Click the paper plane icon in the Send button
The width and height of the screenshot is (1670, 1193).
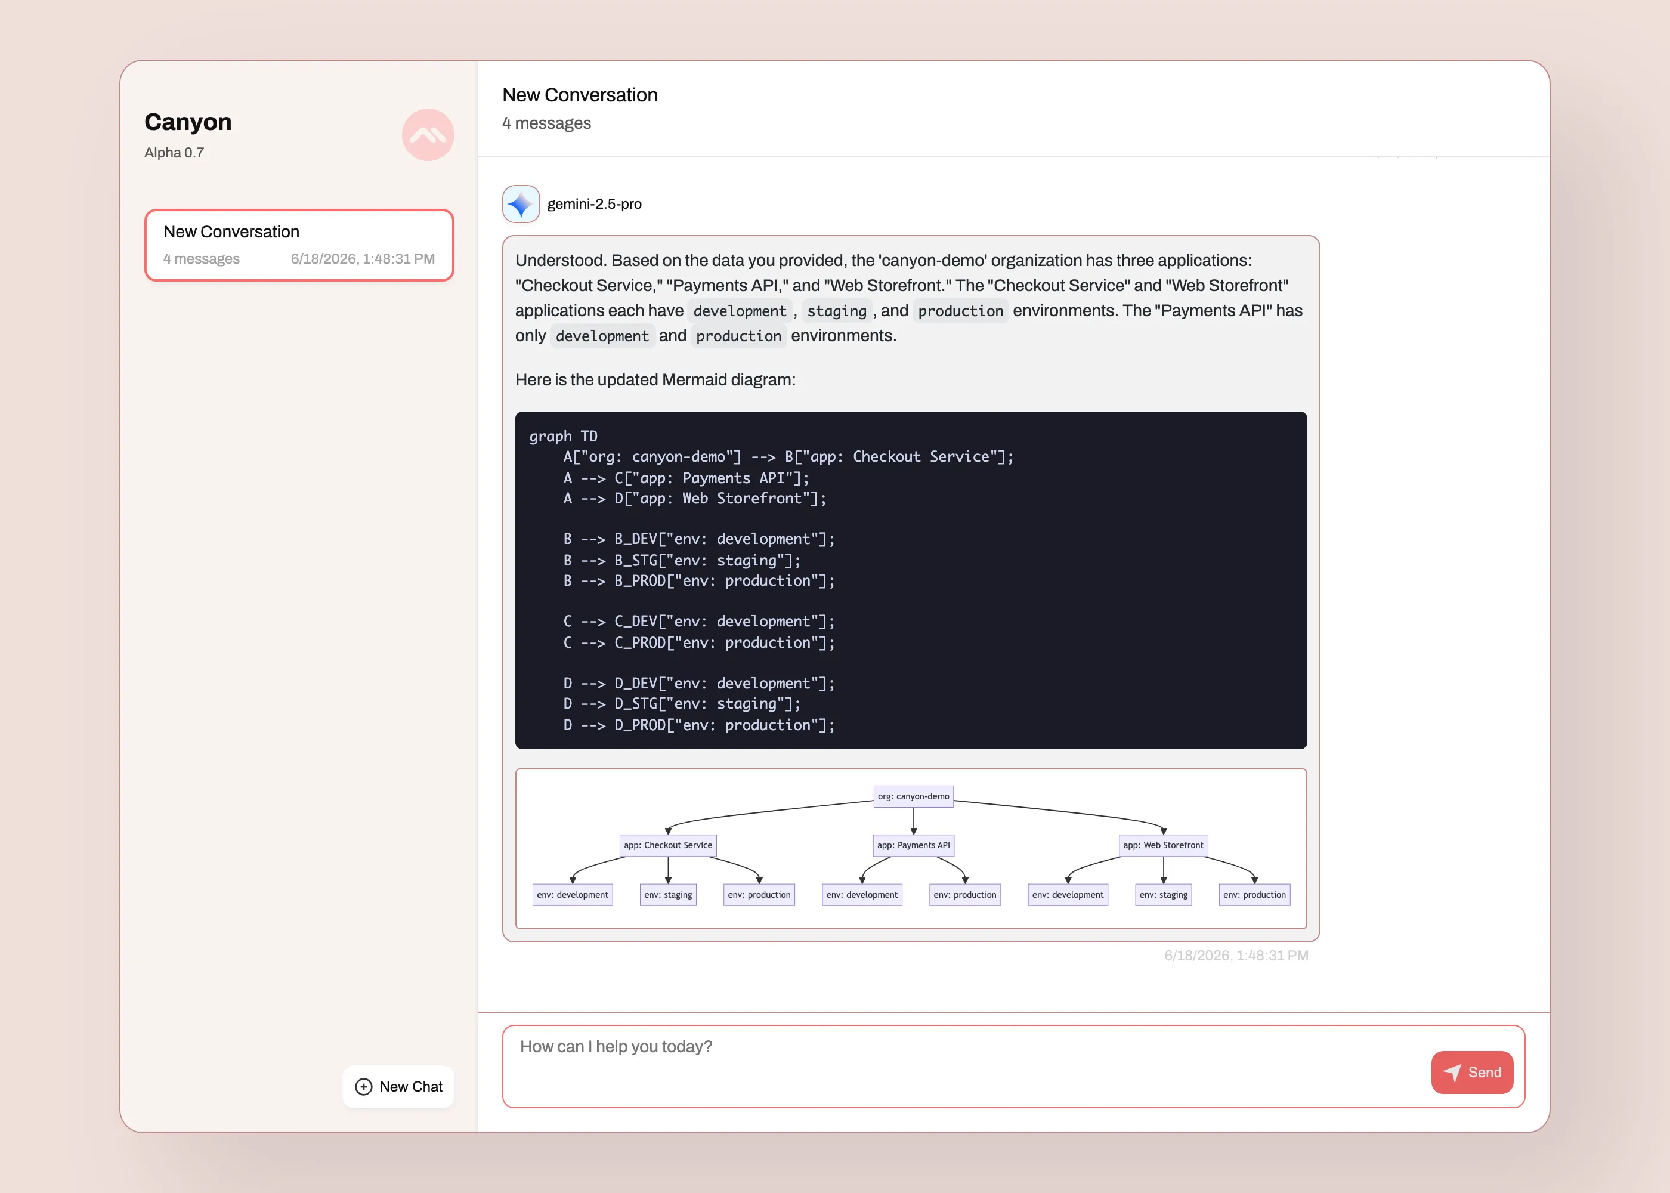1452,1073
